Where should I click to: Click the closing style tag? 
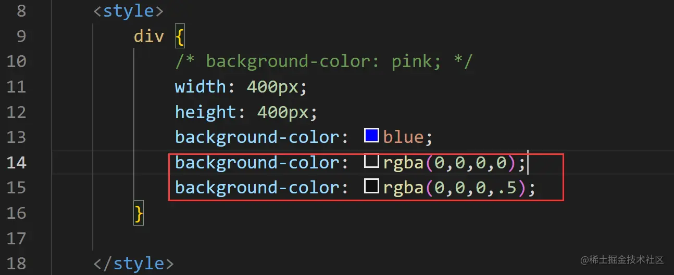(133, 263)
